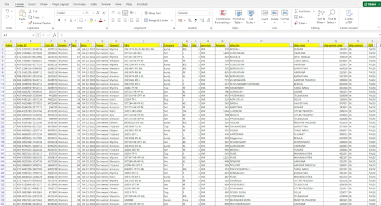Viewport: 381px width, 206px height.
Task: Decrease the cell indent
Action: tap(131, 20)
